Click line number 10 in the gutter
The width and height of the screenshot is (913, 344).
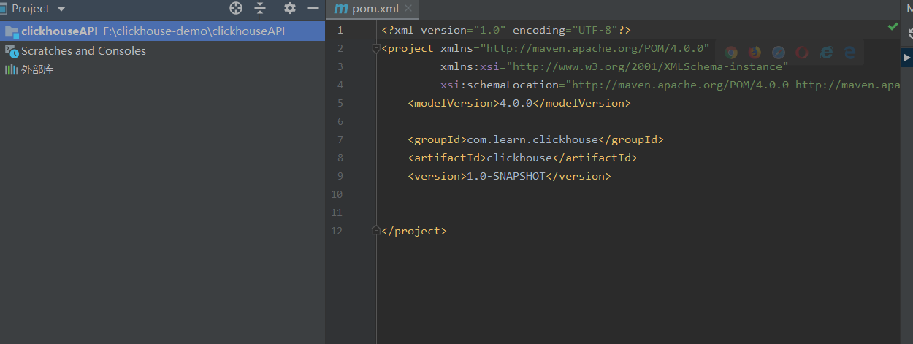(336, 194)
